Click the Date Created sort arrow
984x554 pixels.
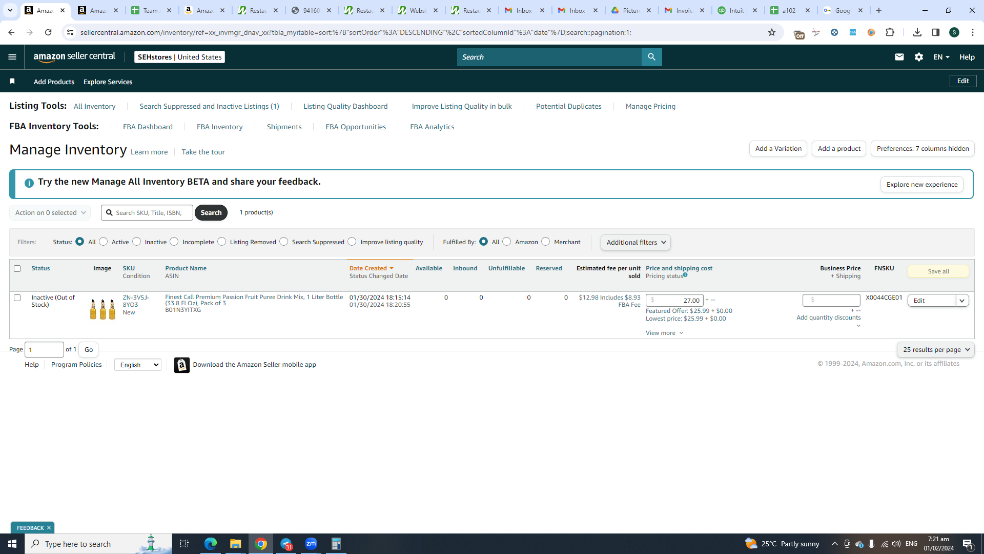(392, 268)
